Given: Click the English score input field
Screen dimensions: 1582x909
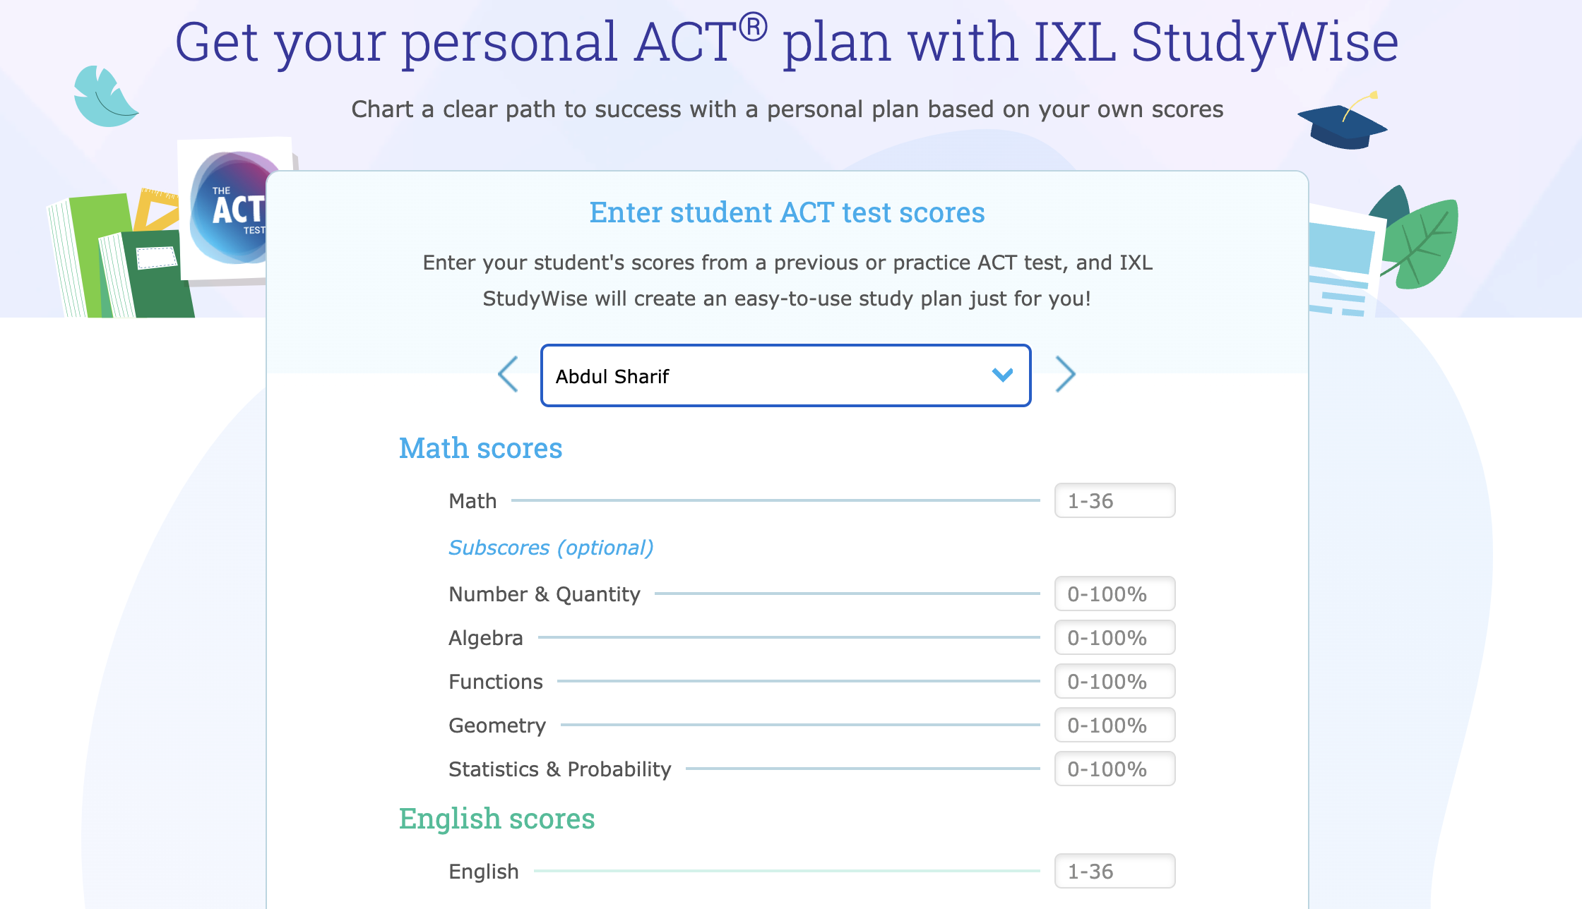Looking at the screenshot, I should tap(1114, 871).
